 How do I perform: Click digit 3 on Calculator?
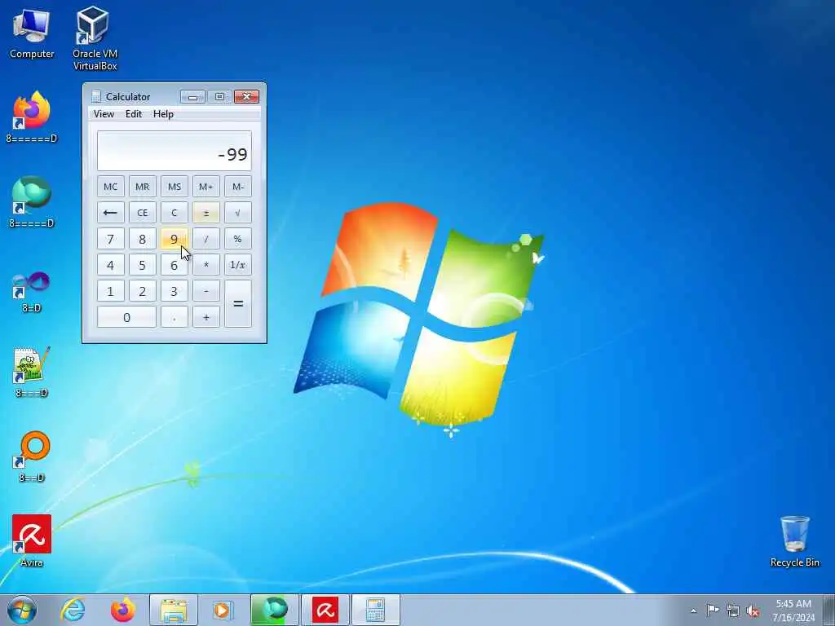point(175,291)
